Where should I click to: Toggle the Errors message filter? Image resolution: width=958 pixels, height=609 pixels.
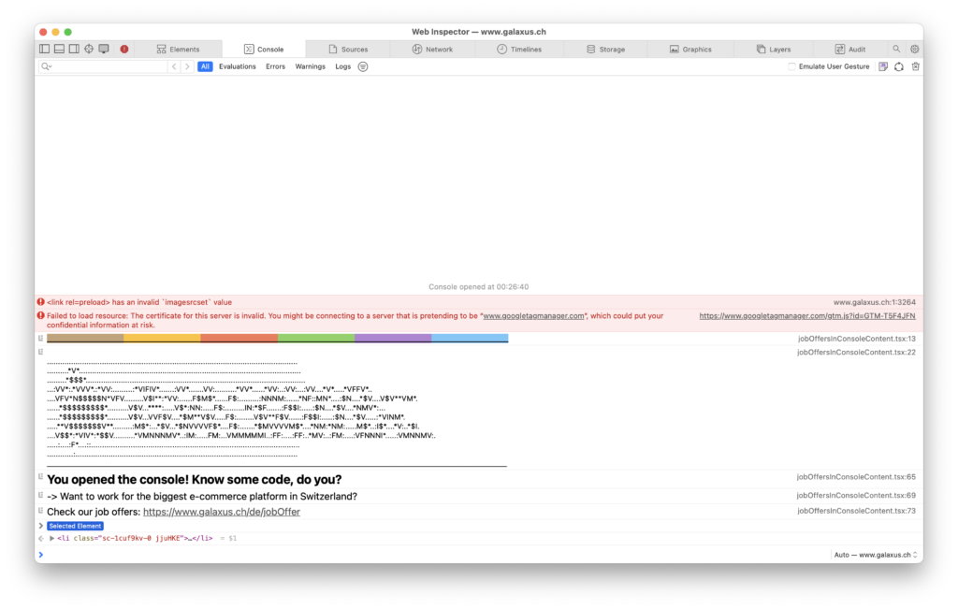[x=275, y=66]
